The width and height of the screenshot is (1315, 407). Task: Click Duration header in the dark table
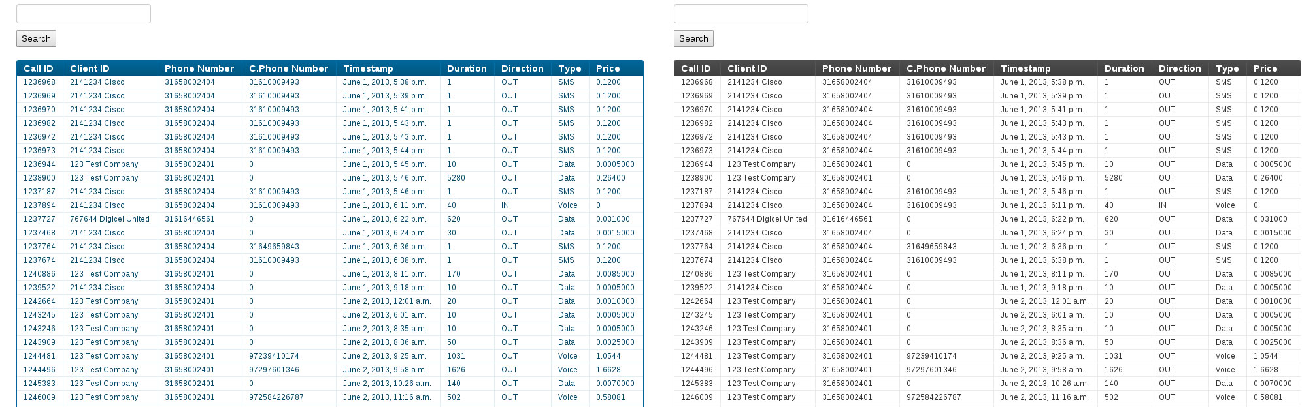point(1124,68)
